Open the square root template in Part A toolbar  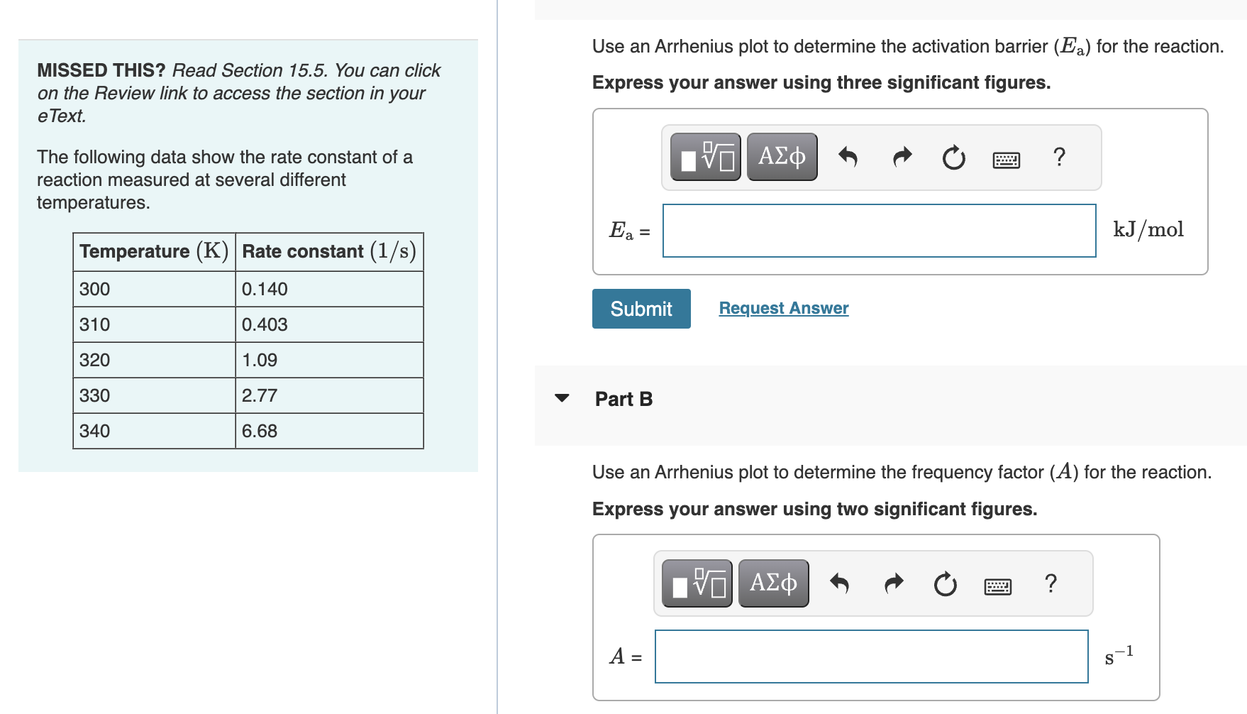click(704, 156)
